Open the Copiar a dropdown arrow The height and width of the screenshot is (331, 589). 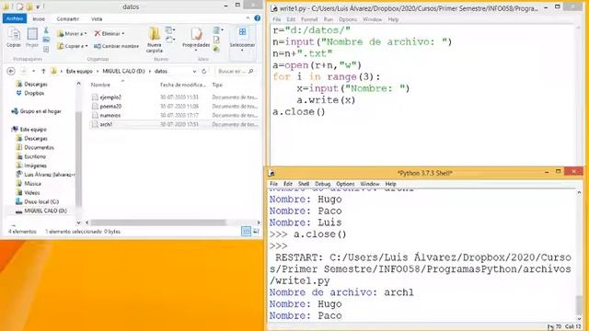(x=87, y=46)
